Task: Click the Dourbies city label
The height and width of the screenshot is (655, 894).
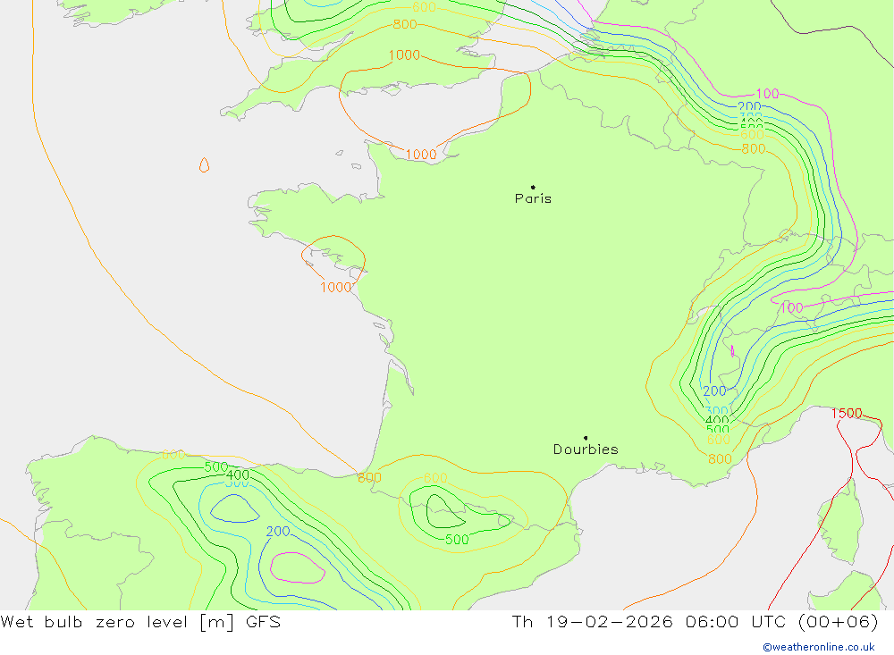Action: coord(586,449)
